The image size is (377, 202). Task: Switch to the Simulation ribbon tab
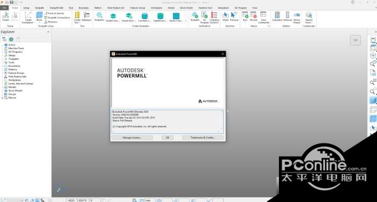click(x=223, y=8)
